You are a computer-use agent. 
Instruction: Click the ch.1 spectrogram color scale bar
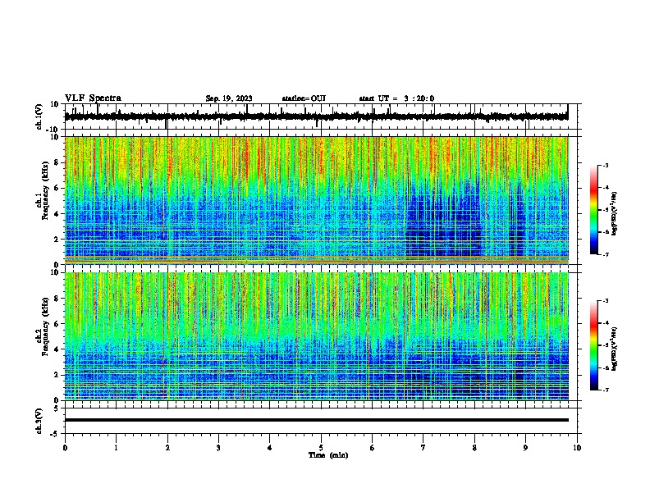pyautogui.click(x=594, y=210)
